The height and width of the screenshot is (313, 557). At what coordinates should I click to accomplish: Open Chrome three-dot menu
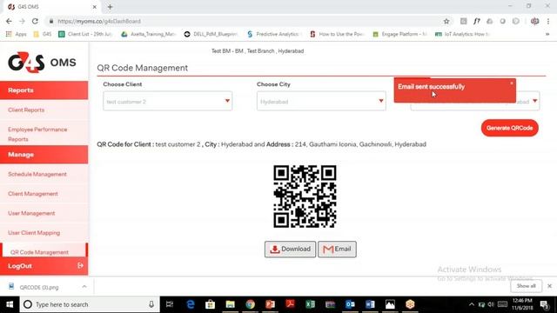coord(548,21)
